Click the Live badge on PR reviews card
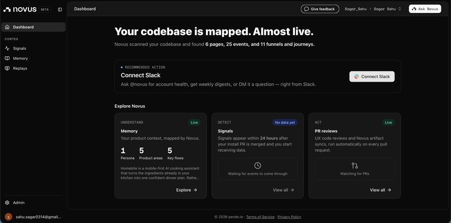 click(388, 122)
